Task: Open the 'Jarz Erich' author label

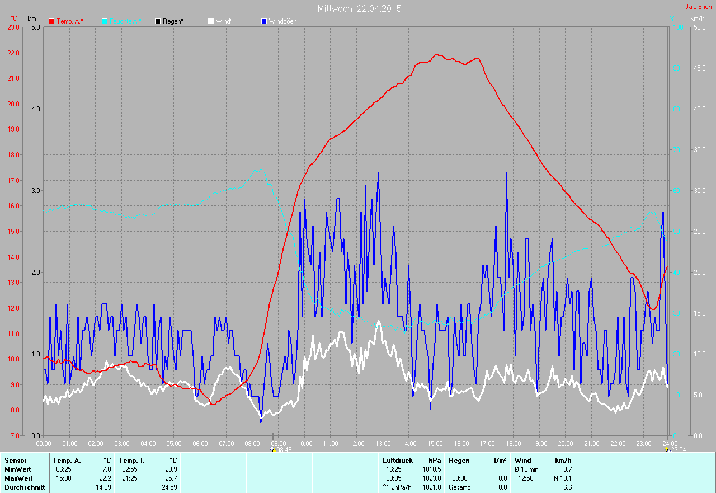Action: click(x=699, y=7)
